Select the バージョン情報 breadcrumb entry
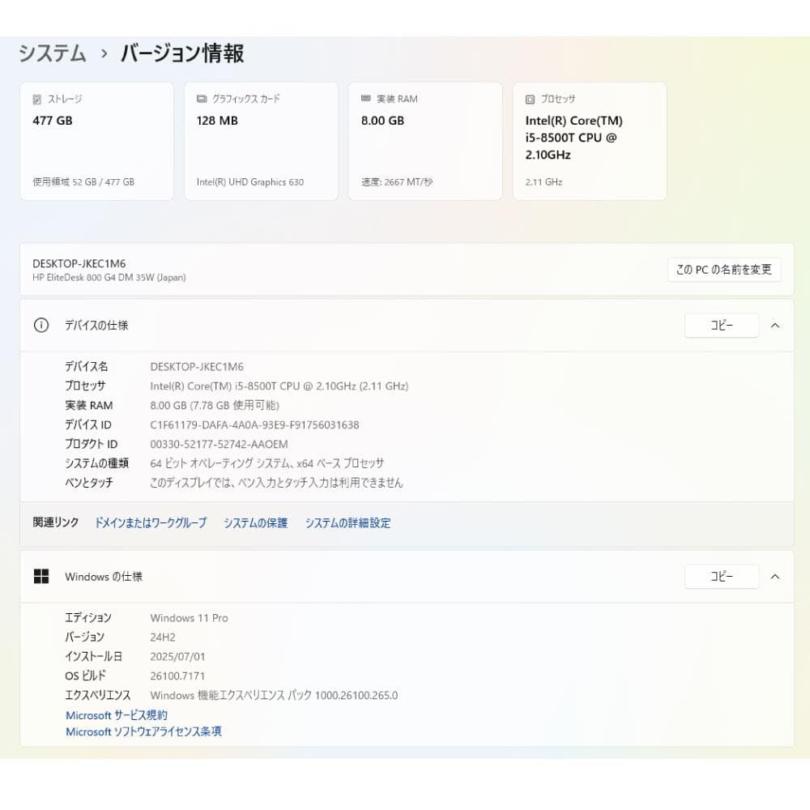This screenshot has width=810, height=810. 183,53
